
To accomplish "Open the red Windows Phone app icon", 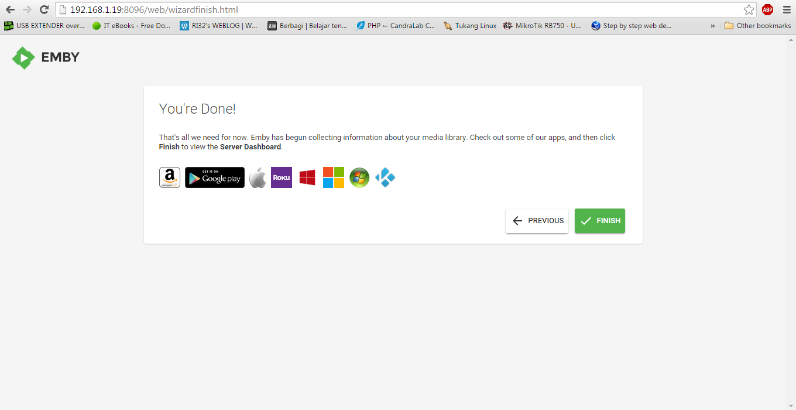I will 307,177.
